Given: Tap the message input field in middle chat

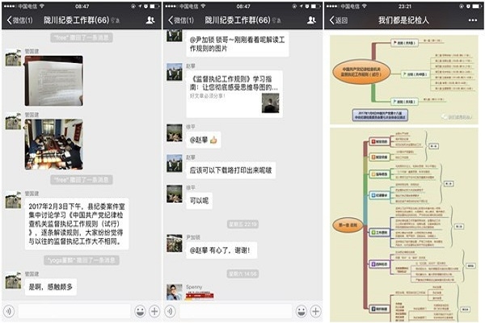Looking at the screenshot, I should pyautogui.click(x=236, y=311).
